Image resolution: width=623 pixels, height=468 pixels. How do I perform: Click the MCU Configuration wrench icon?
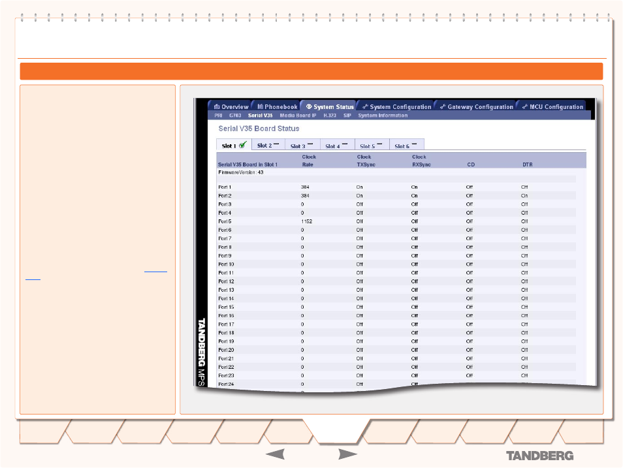pyautogui.click(x=525, y=106)
